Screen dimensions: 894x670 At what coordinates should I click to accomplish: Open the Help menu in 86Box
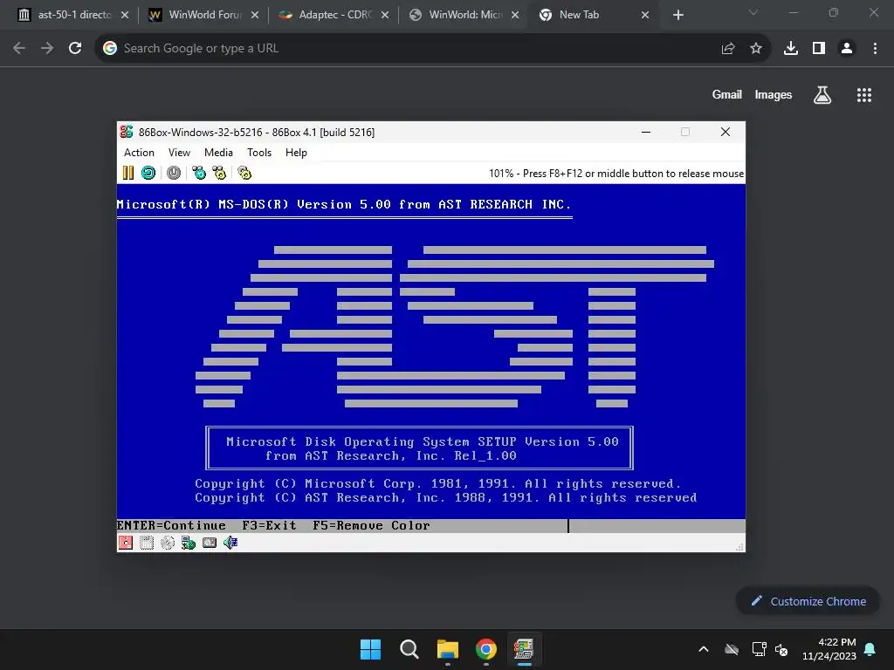pos(296,153)
